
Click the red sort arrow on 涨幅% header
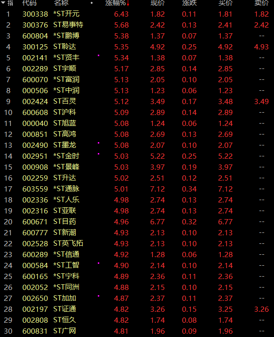coord(128,3)
